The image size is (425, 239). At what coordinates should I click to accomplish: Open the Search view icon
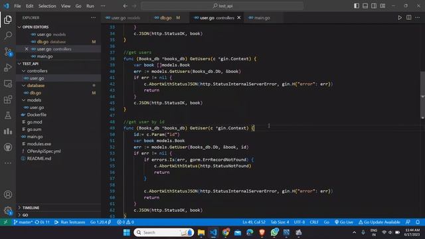8,35
